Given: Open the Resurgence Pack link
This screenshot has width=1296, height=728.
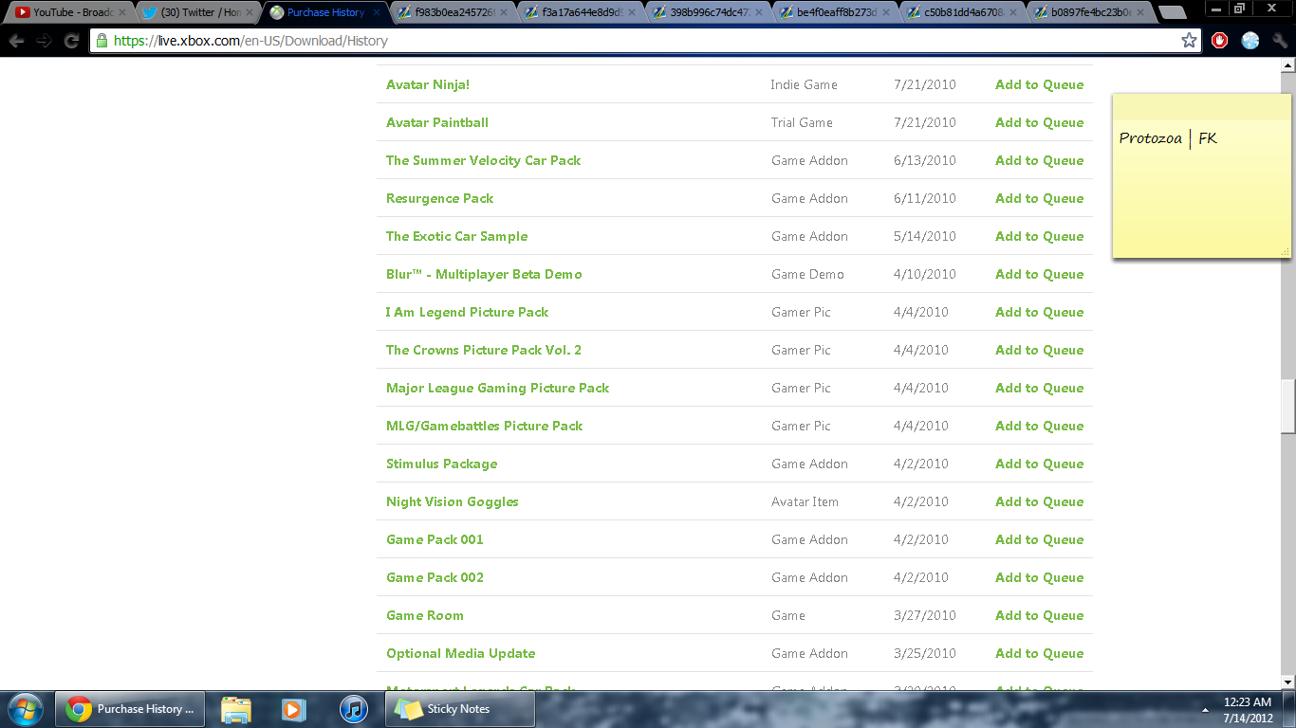Looking at the screenshot, I should tap(439, 198).
